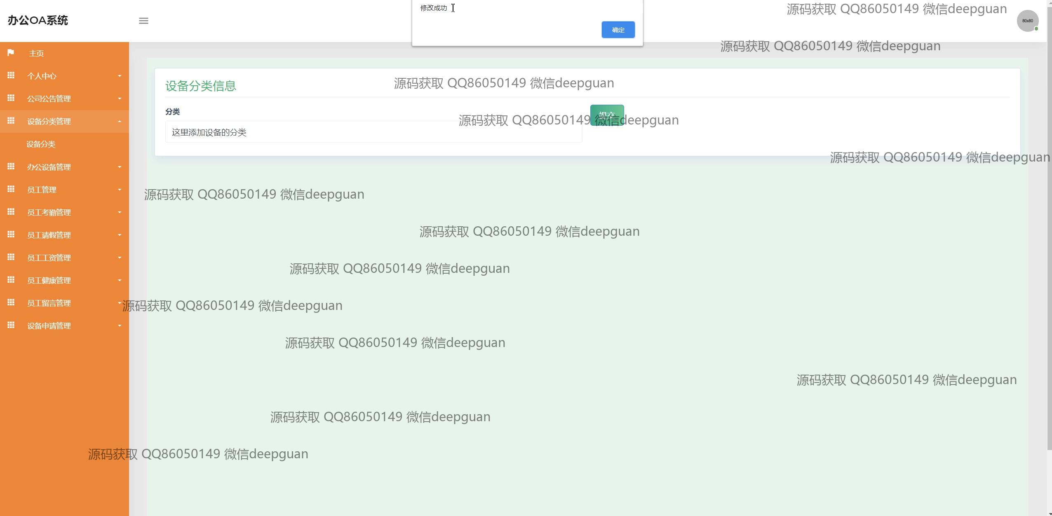
Task: Click the grid icon beside 个人中心
Action: [11, 75]
